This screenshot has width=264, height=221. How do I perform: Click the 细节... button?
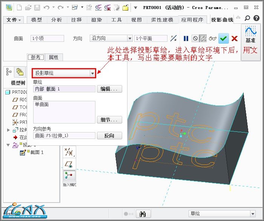(109, 120)
